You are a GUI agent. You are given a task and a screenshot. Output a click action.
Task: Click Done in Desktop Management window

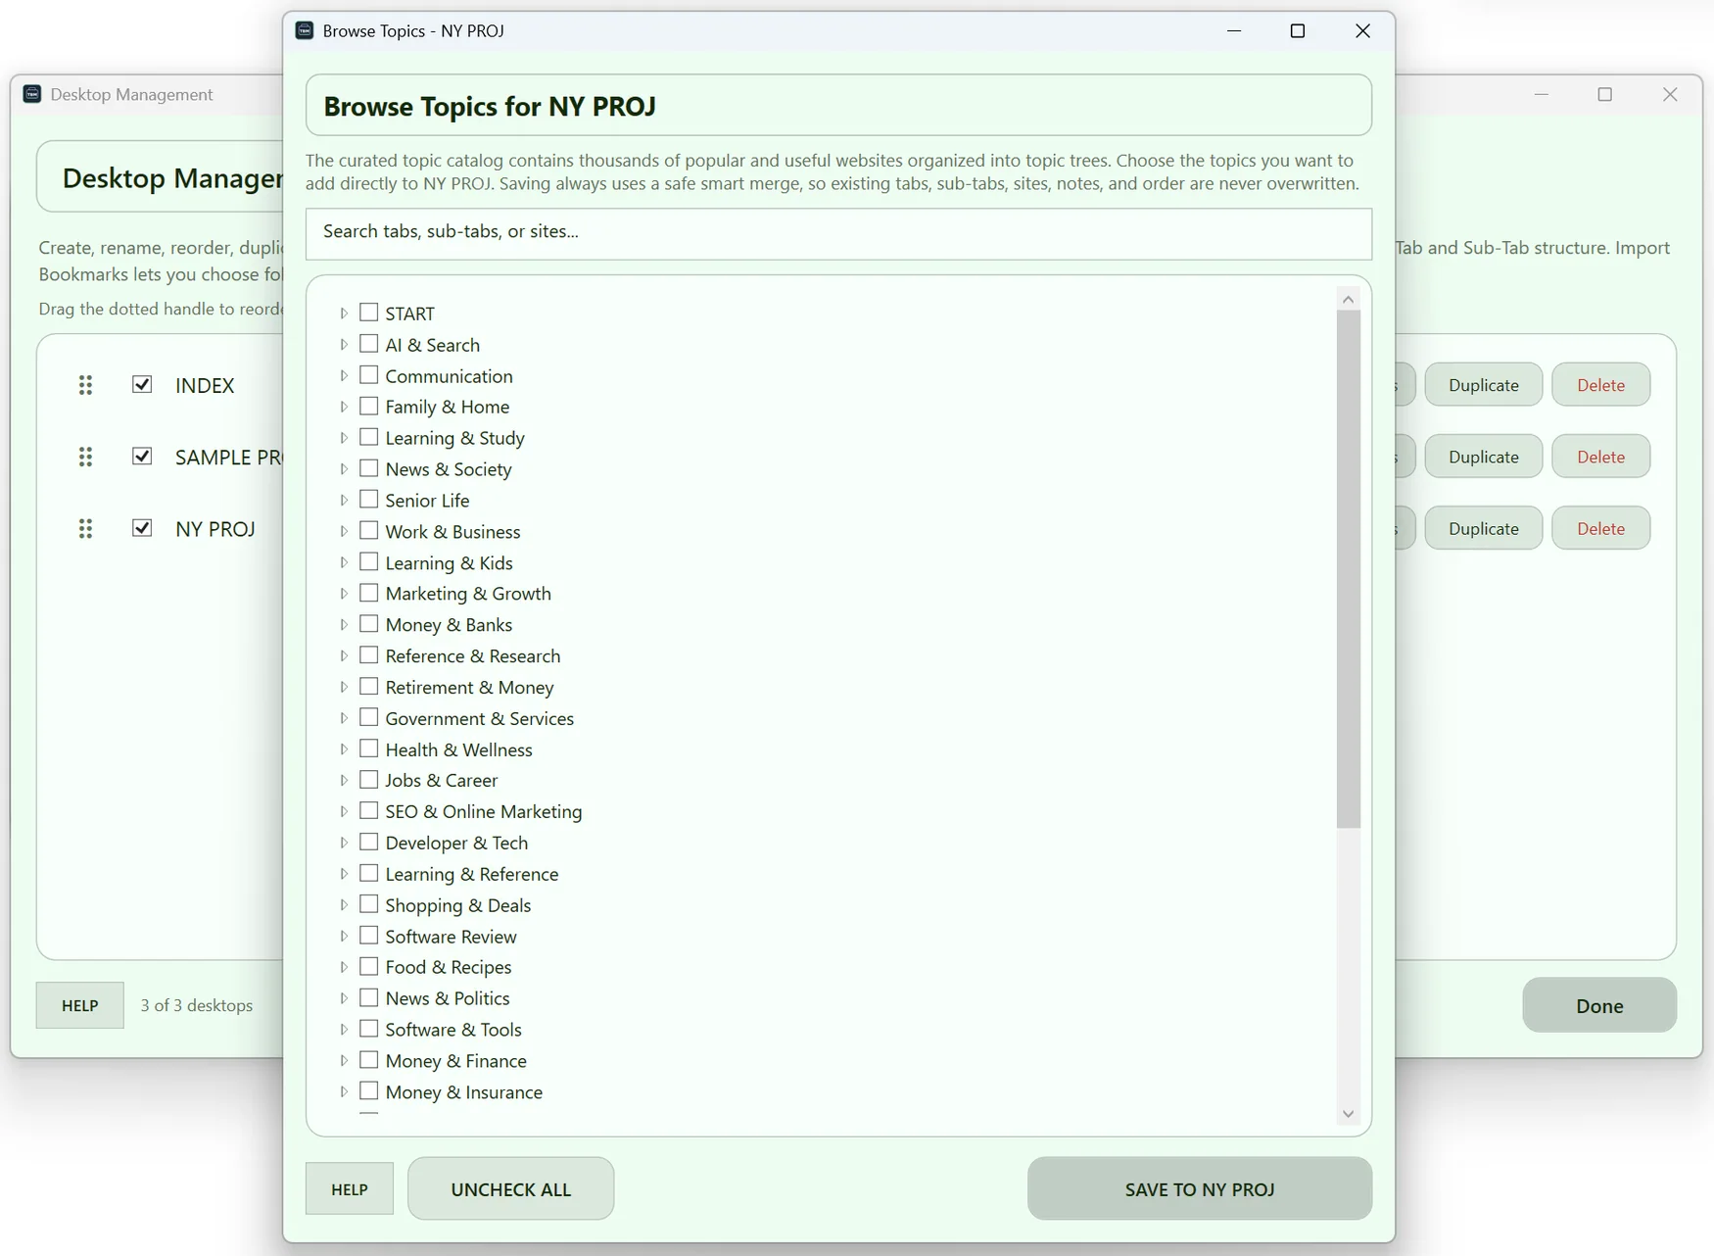point(1599,1005)
